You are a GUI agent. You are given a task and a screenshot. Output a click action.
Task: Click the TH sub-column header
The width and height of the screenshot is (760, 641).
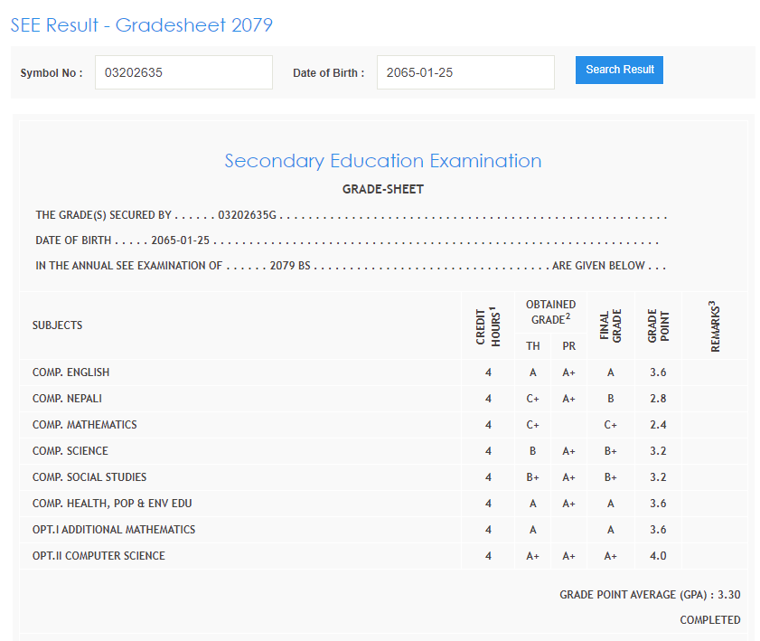click(x=532, y=346)
